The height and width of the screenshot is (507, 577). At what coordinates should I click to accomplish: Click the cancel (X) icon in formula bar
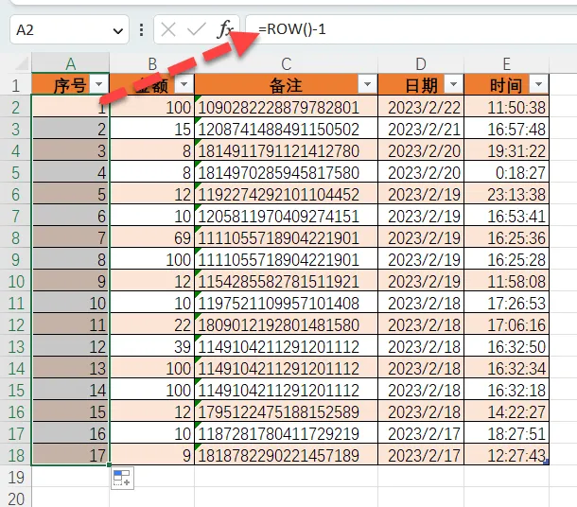coord(168,29)
